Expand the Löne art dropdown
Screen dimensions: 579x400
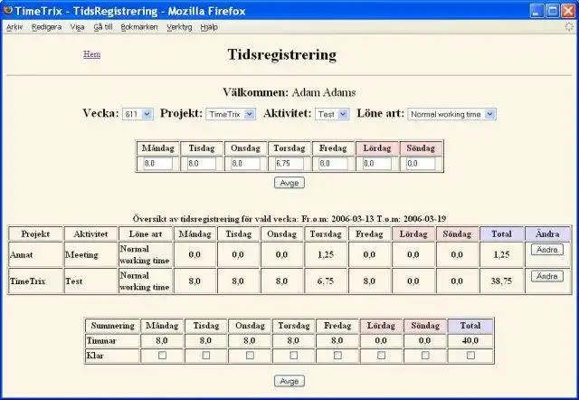(451, 114)
